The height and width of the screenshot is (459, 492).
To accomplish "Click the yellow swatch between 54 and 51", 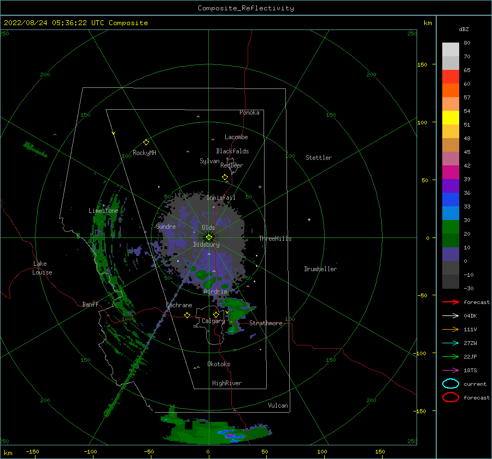I will click(450, 118).
